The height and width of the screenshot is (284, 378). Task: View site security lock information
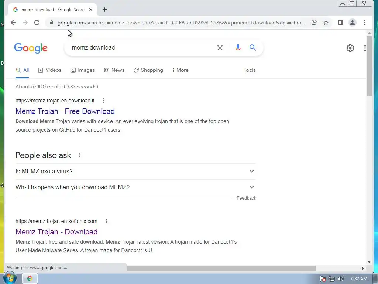pos(51,23)
